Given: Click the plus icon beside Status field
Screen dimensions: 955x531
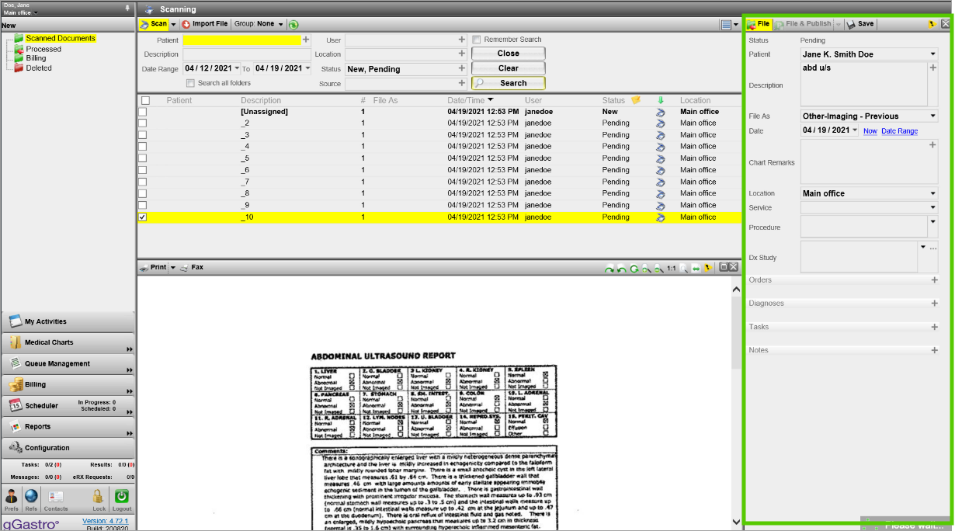Looking at the screenshot, I should coord(462,69).
